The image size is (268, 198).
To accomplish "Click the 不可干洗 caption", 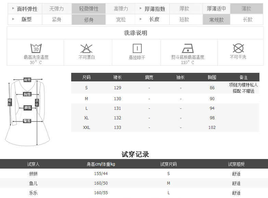I will click(x=238, y=57).
